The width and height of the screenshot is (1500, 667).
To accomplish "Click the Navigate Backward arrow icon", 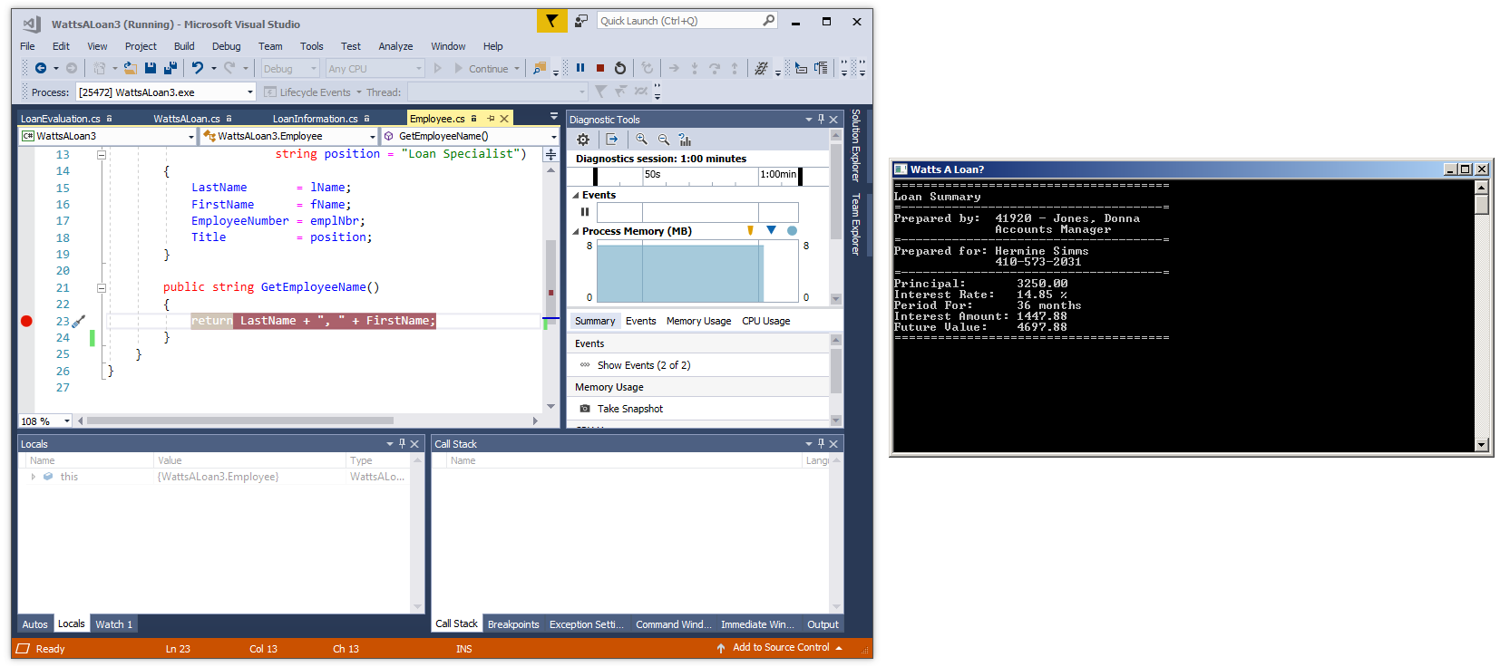I will [40, 68].
